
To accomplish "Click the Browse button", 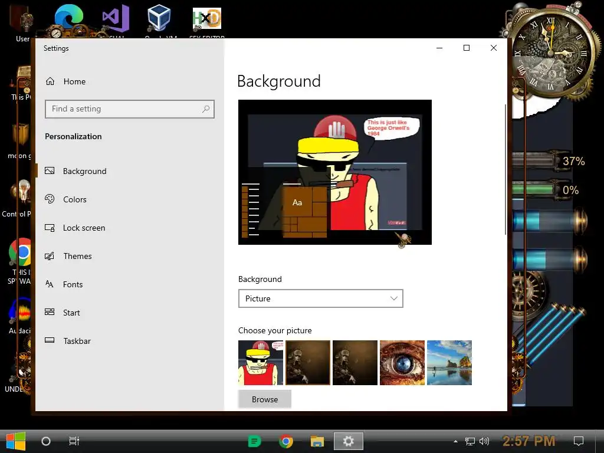I will tap(265, 399).
